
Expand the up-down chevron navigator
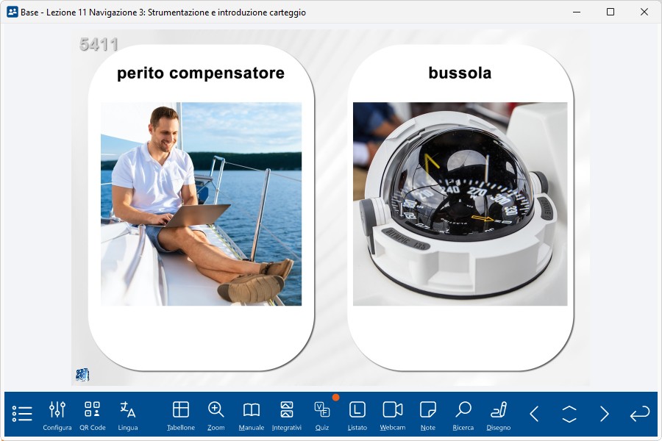[x=569, y=414]
